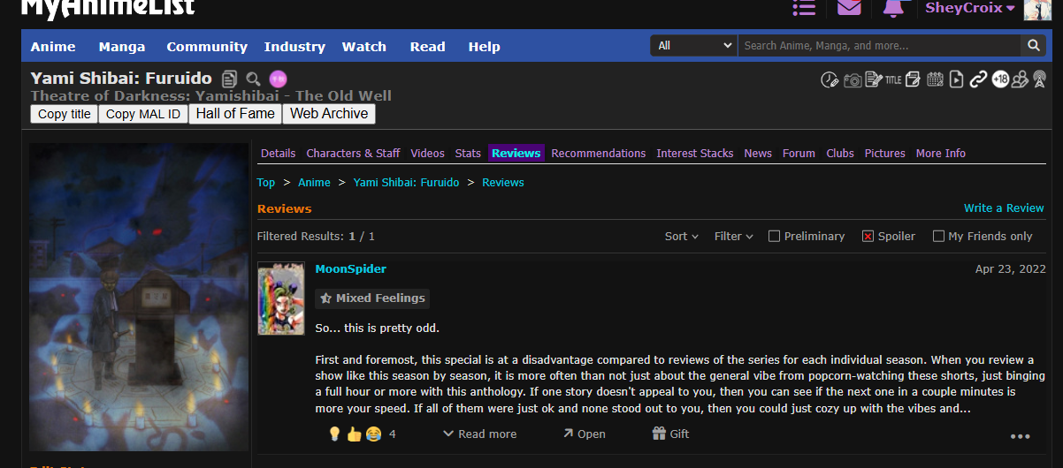
Task: Toggle the Spoiler checkbox
Action: [868, 237]
